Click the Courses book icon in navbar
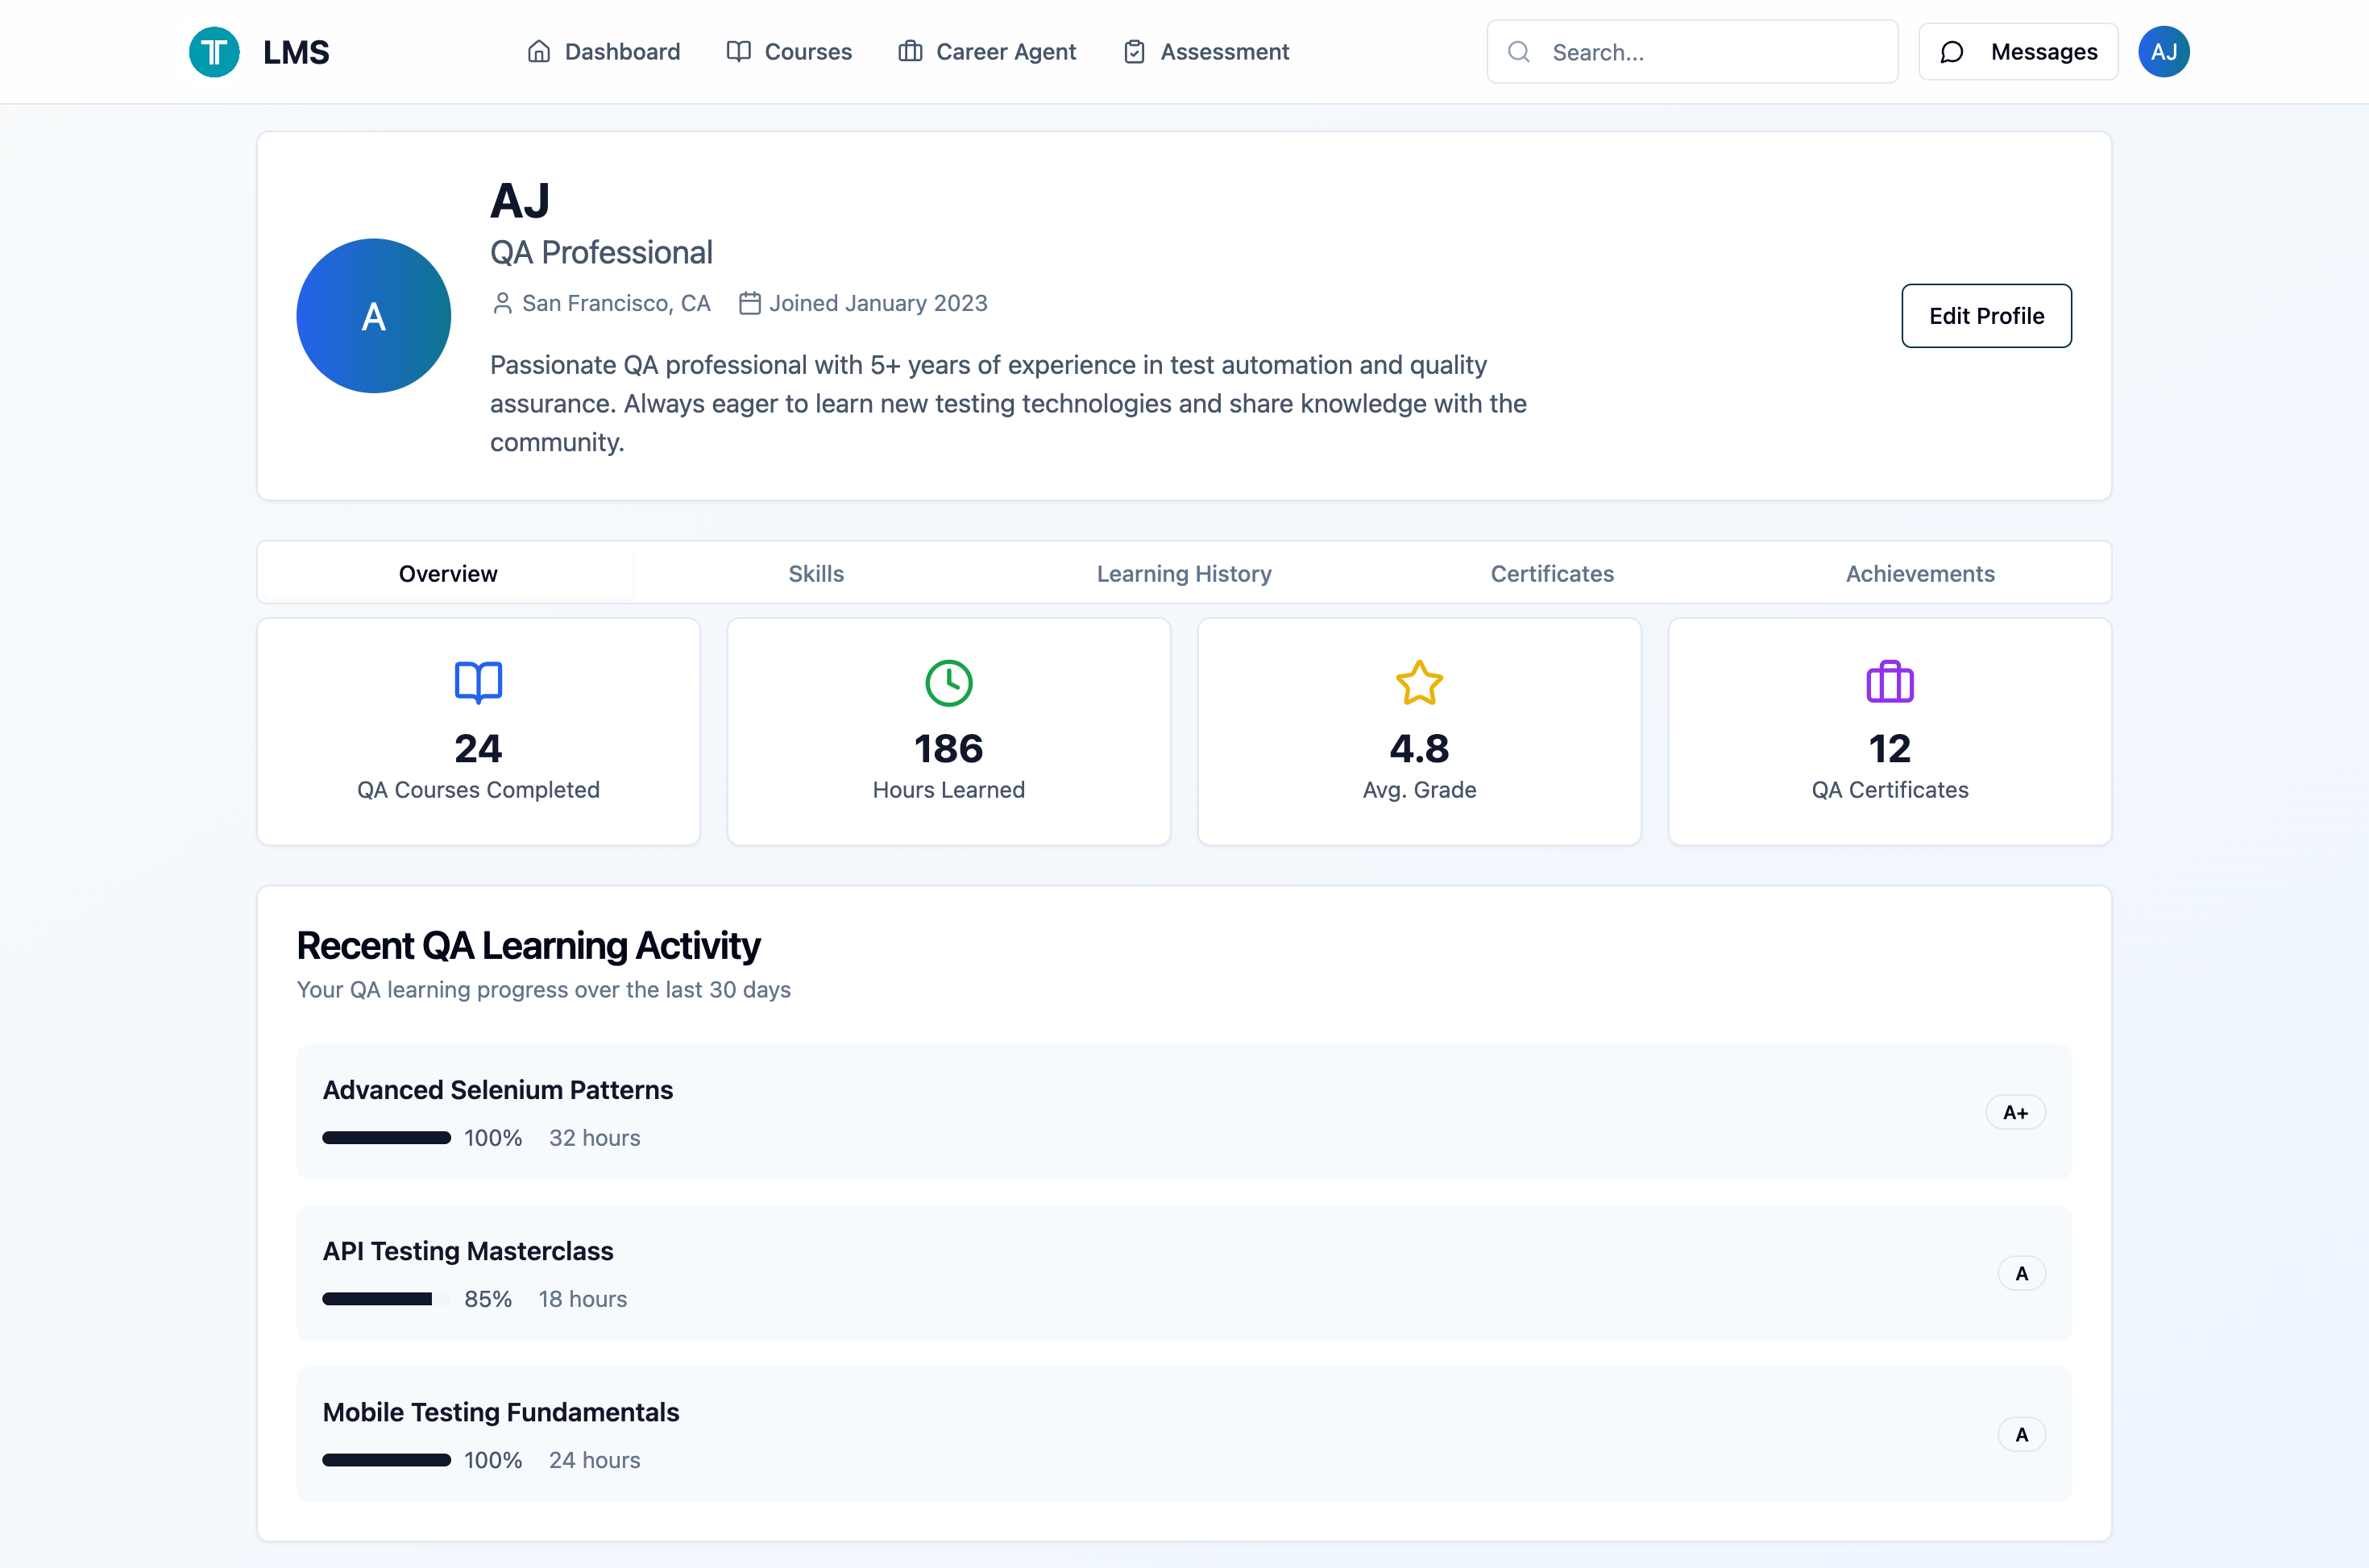Viewport: 2369px width, 1568px height. click(739, 52)
